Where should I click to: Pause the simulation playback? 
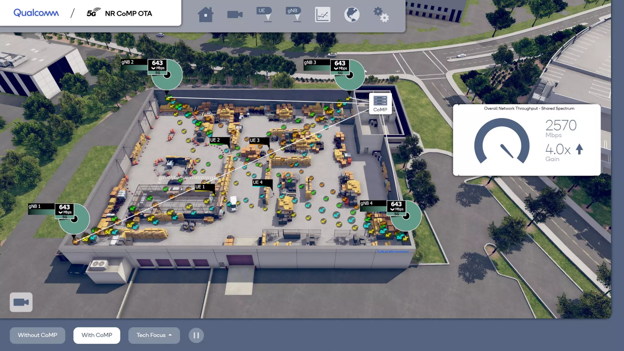(x=196, y=335)
